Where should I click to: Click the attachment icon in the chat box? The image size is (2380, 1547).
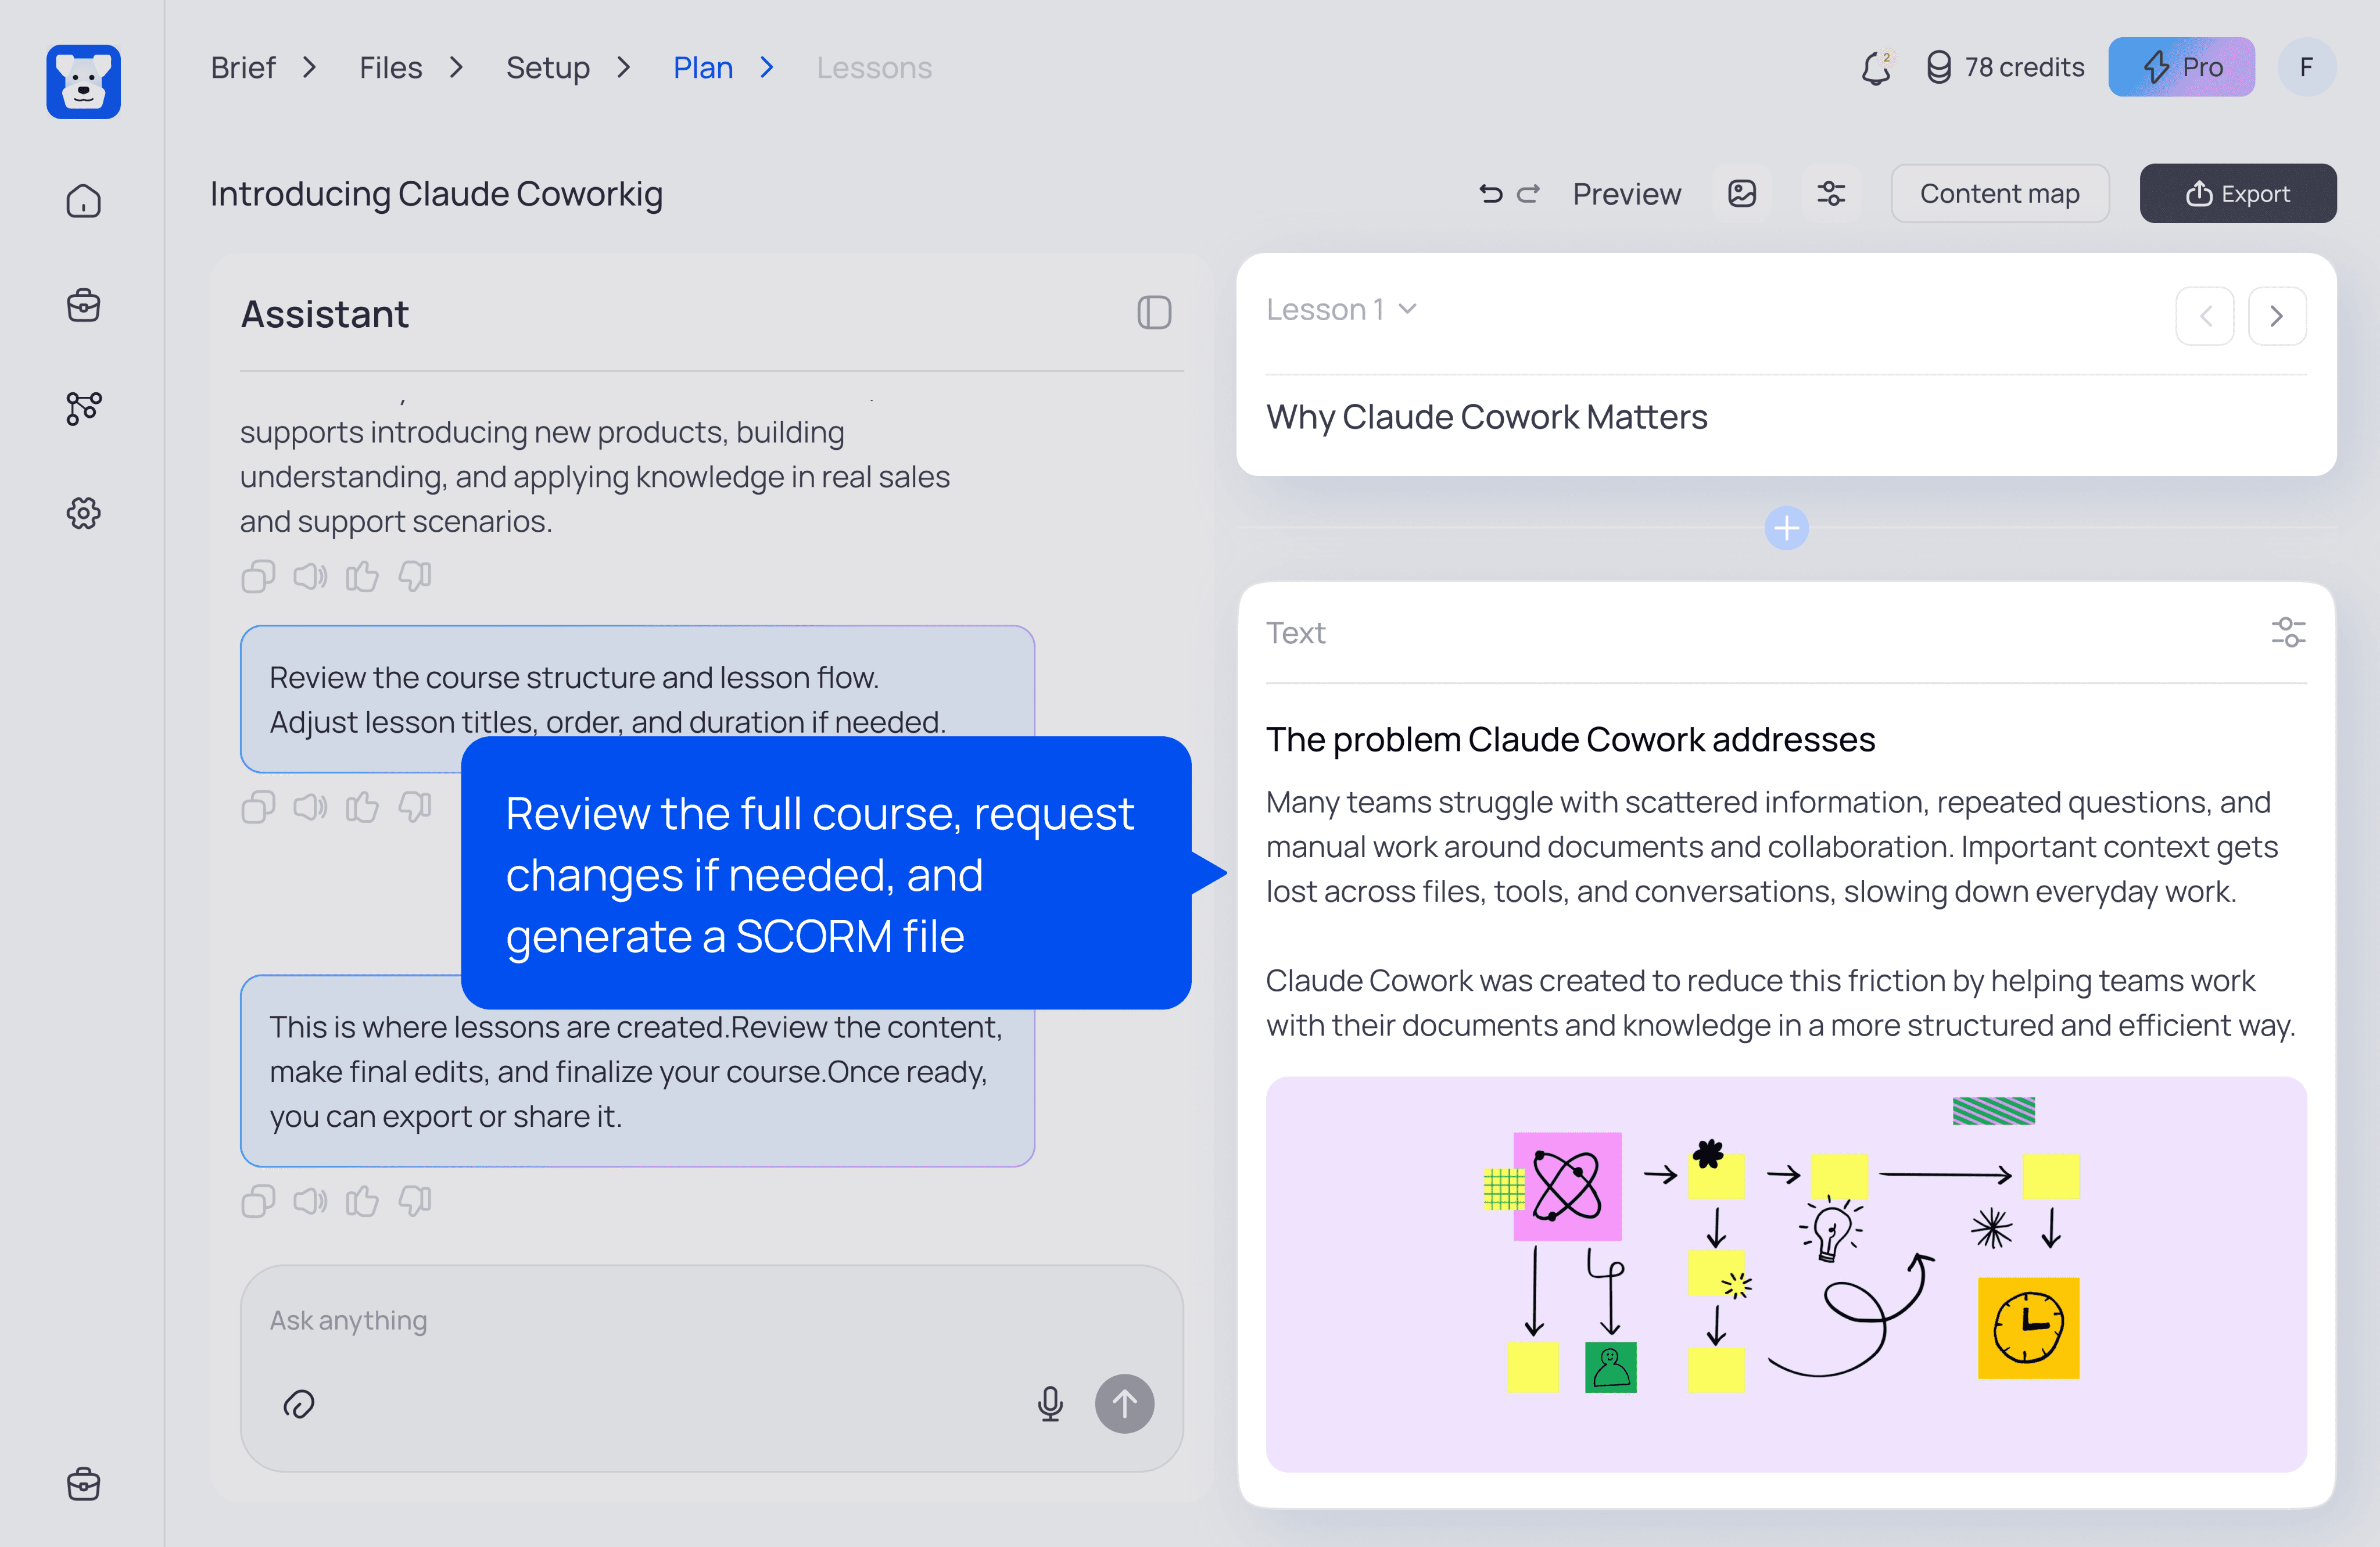299,1404
